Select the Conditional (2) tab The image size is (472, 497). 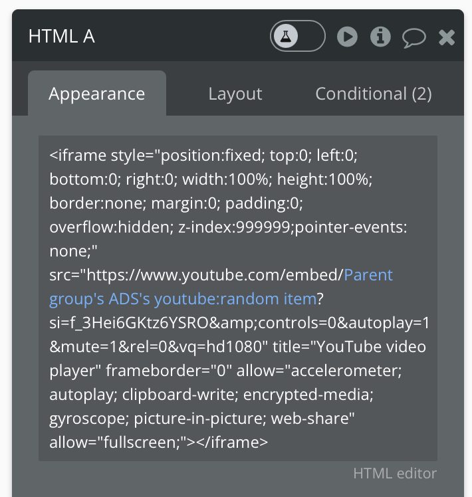tap(374, 94)
